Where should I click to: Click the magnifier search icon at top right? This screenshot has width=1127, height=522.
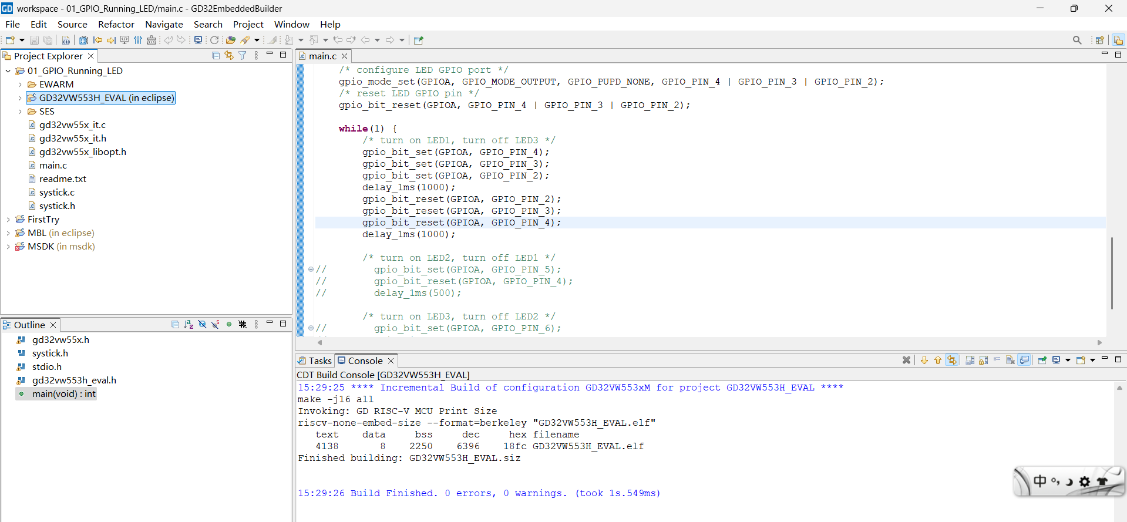click(1076, 40)
